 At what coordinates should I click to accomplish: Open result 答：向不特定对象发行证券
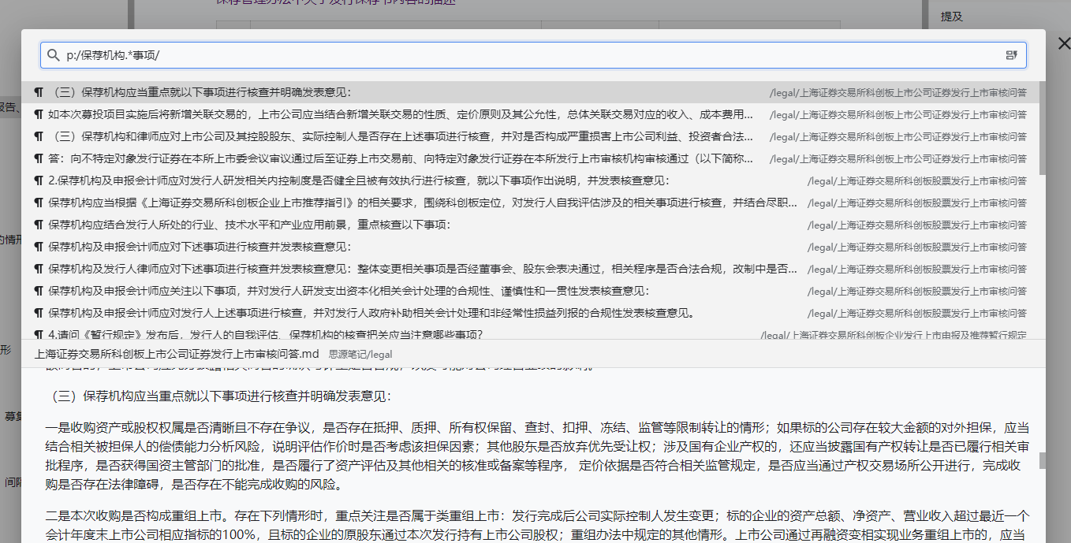530,158
